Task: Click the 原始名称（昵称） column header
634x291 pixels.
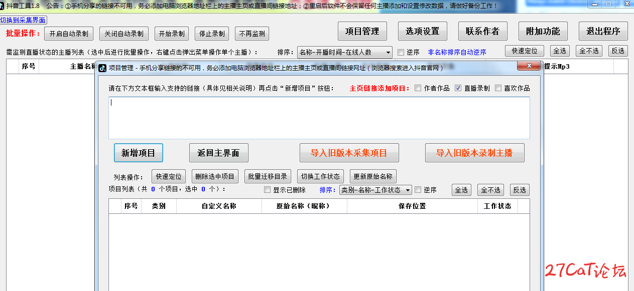Action: click(304, 206)
